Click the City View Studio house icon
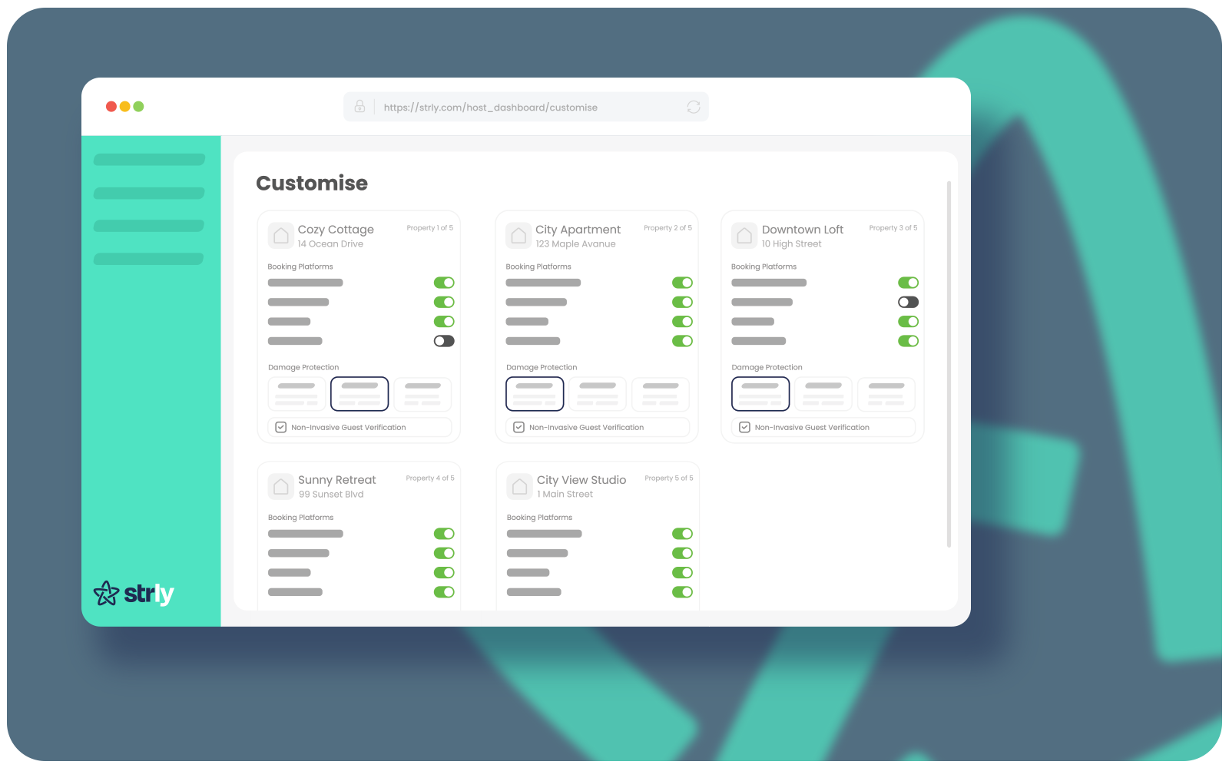This screenshot has width=1229, height=768. pos(520,486)
